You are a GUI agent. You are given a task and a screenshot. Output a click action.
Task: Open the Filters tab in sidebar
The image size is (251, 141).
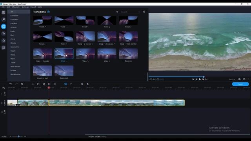coord(4,20)
